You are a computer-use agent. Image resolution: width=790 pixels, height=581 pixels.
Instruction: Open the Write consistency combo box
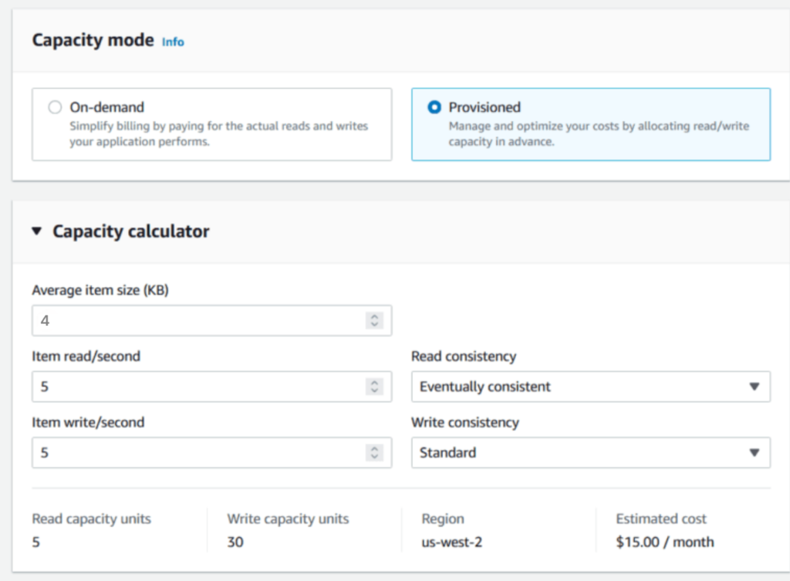pyautogui.click(x=590, y=452)
